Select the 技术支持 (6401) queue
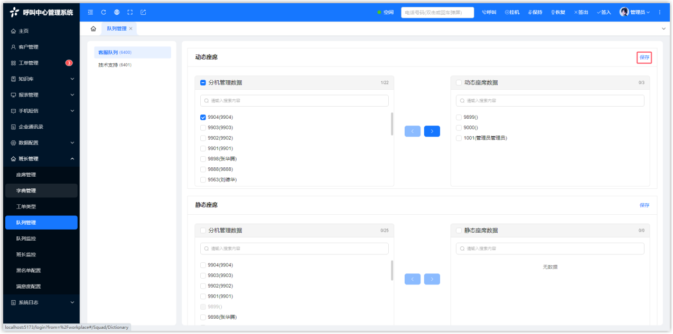The image size is (673, 334). point(115,65)
